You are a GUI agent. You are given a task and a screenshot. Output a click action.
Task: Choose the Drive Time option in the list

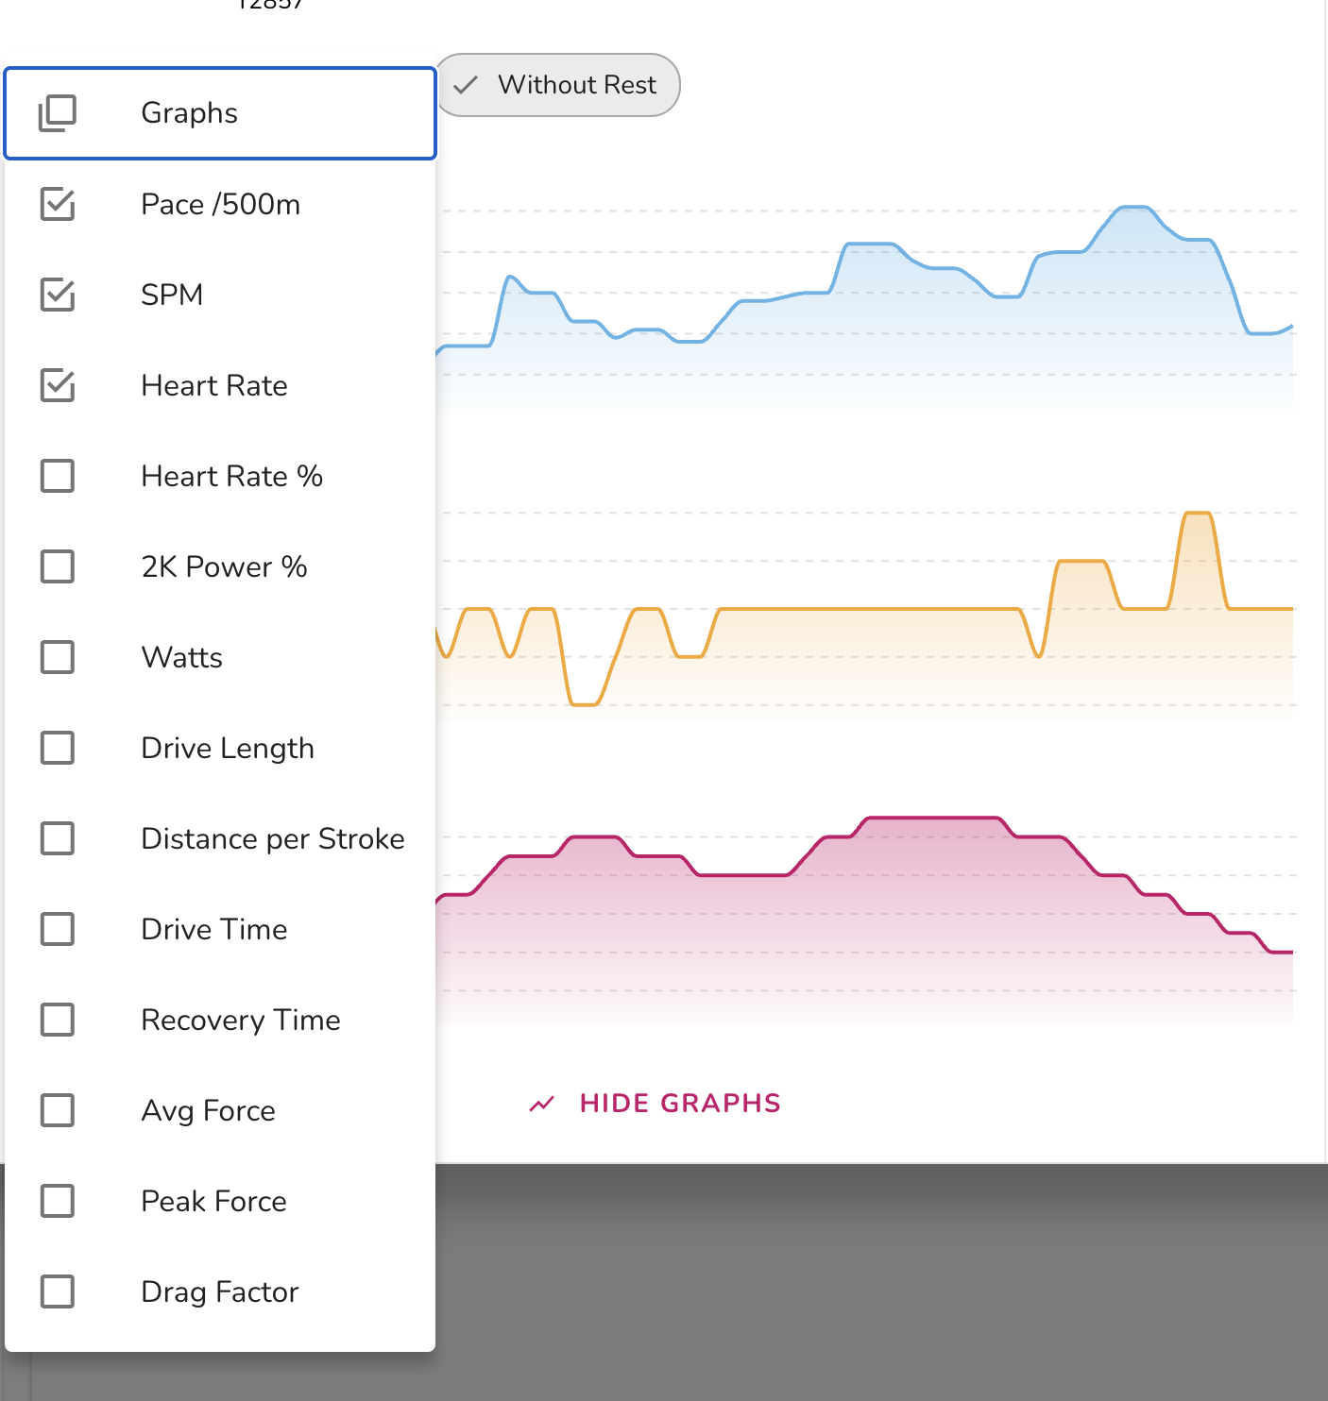point(220,929)
